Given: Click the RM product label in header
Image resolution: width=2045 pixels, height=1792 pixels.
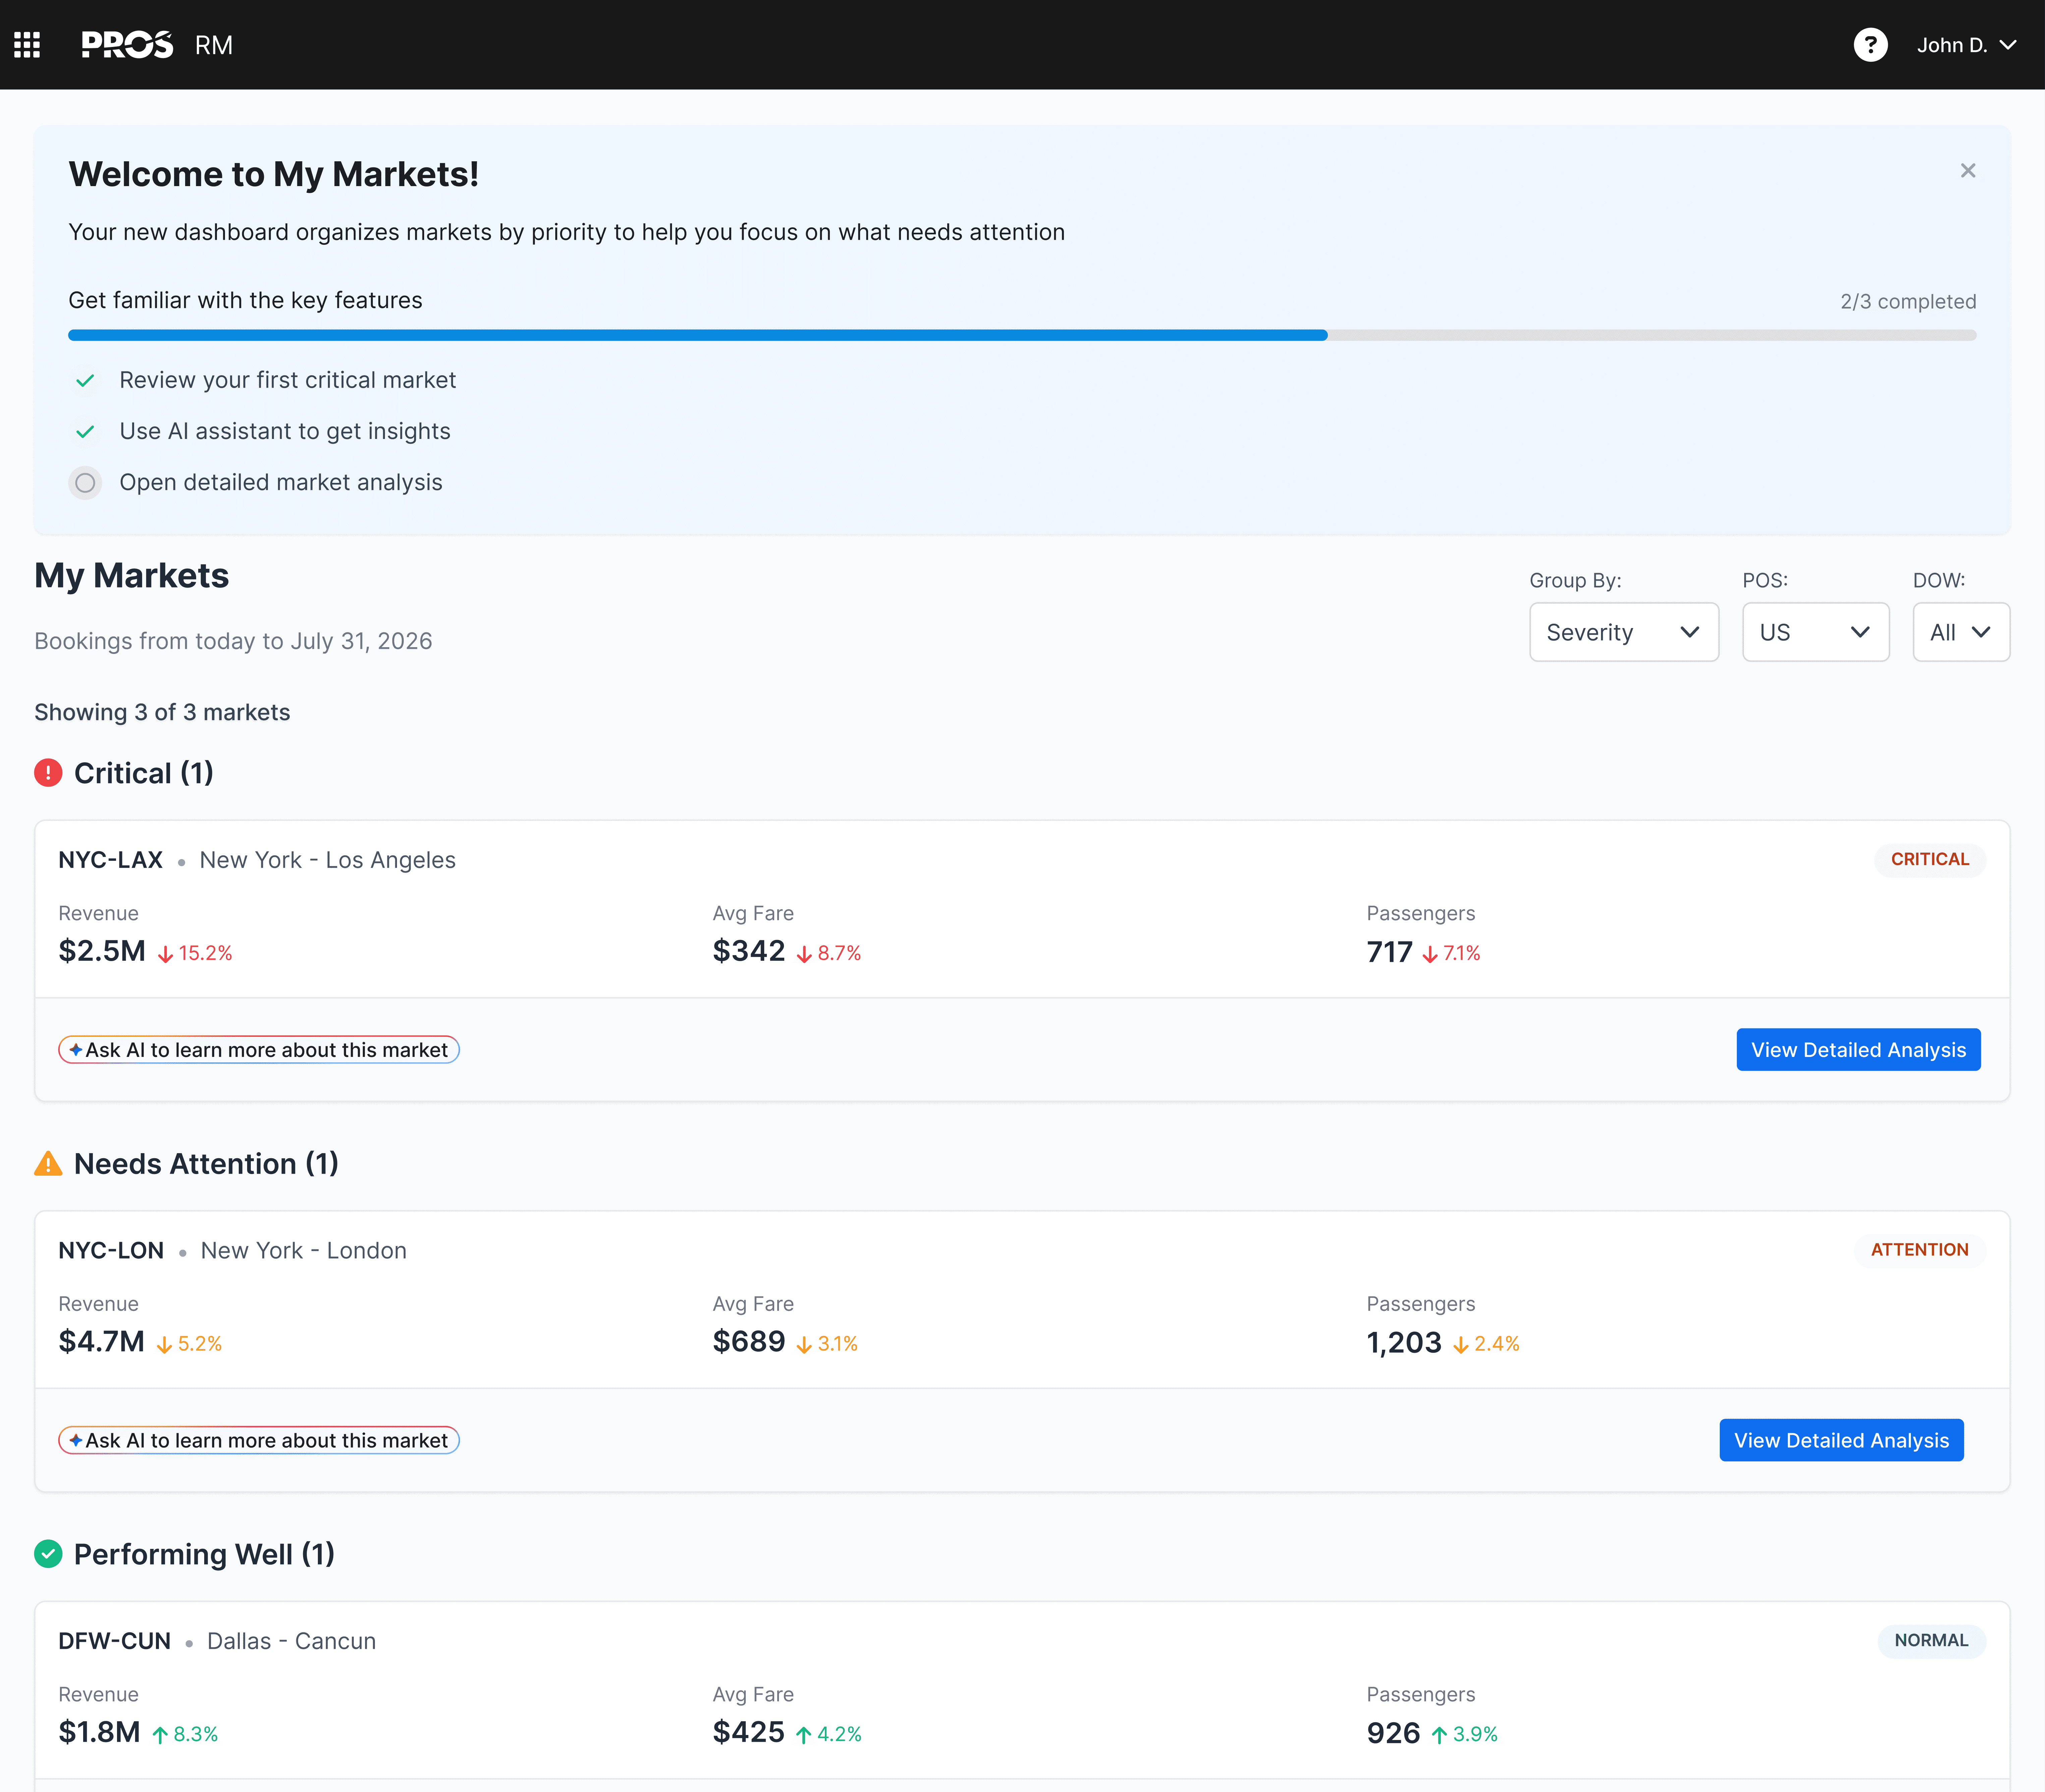Looking at the screenshot, I should pos(214,45).
